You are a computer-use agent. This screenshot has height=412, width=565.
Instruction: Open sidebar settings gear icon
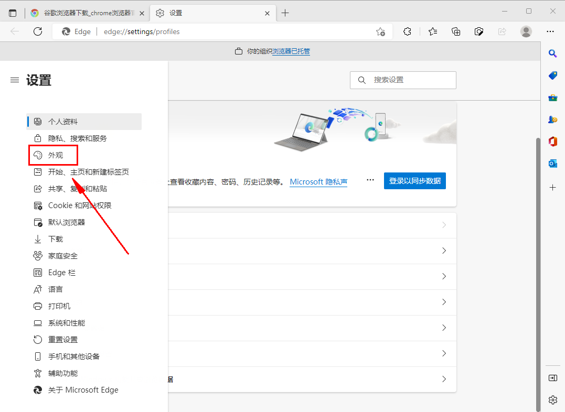553,400
